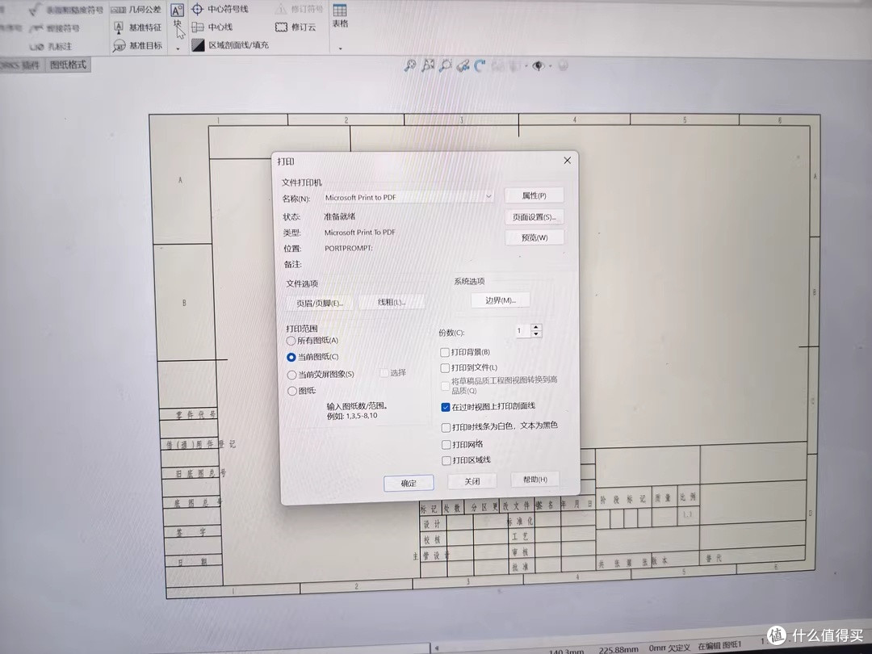Select the 当前荧屏图象(S) radio option
This screenshot has width=872, height=654.
click(x=292, y=375)
